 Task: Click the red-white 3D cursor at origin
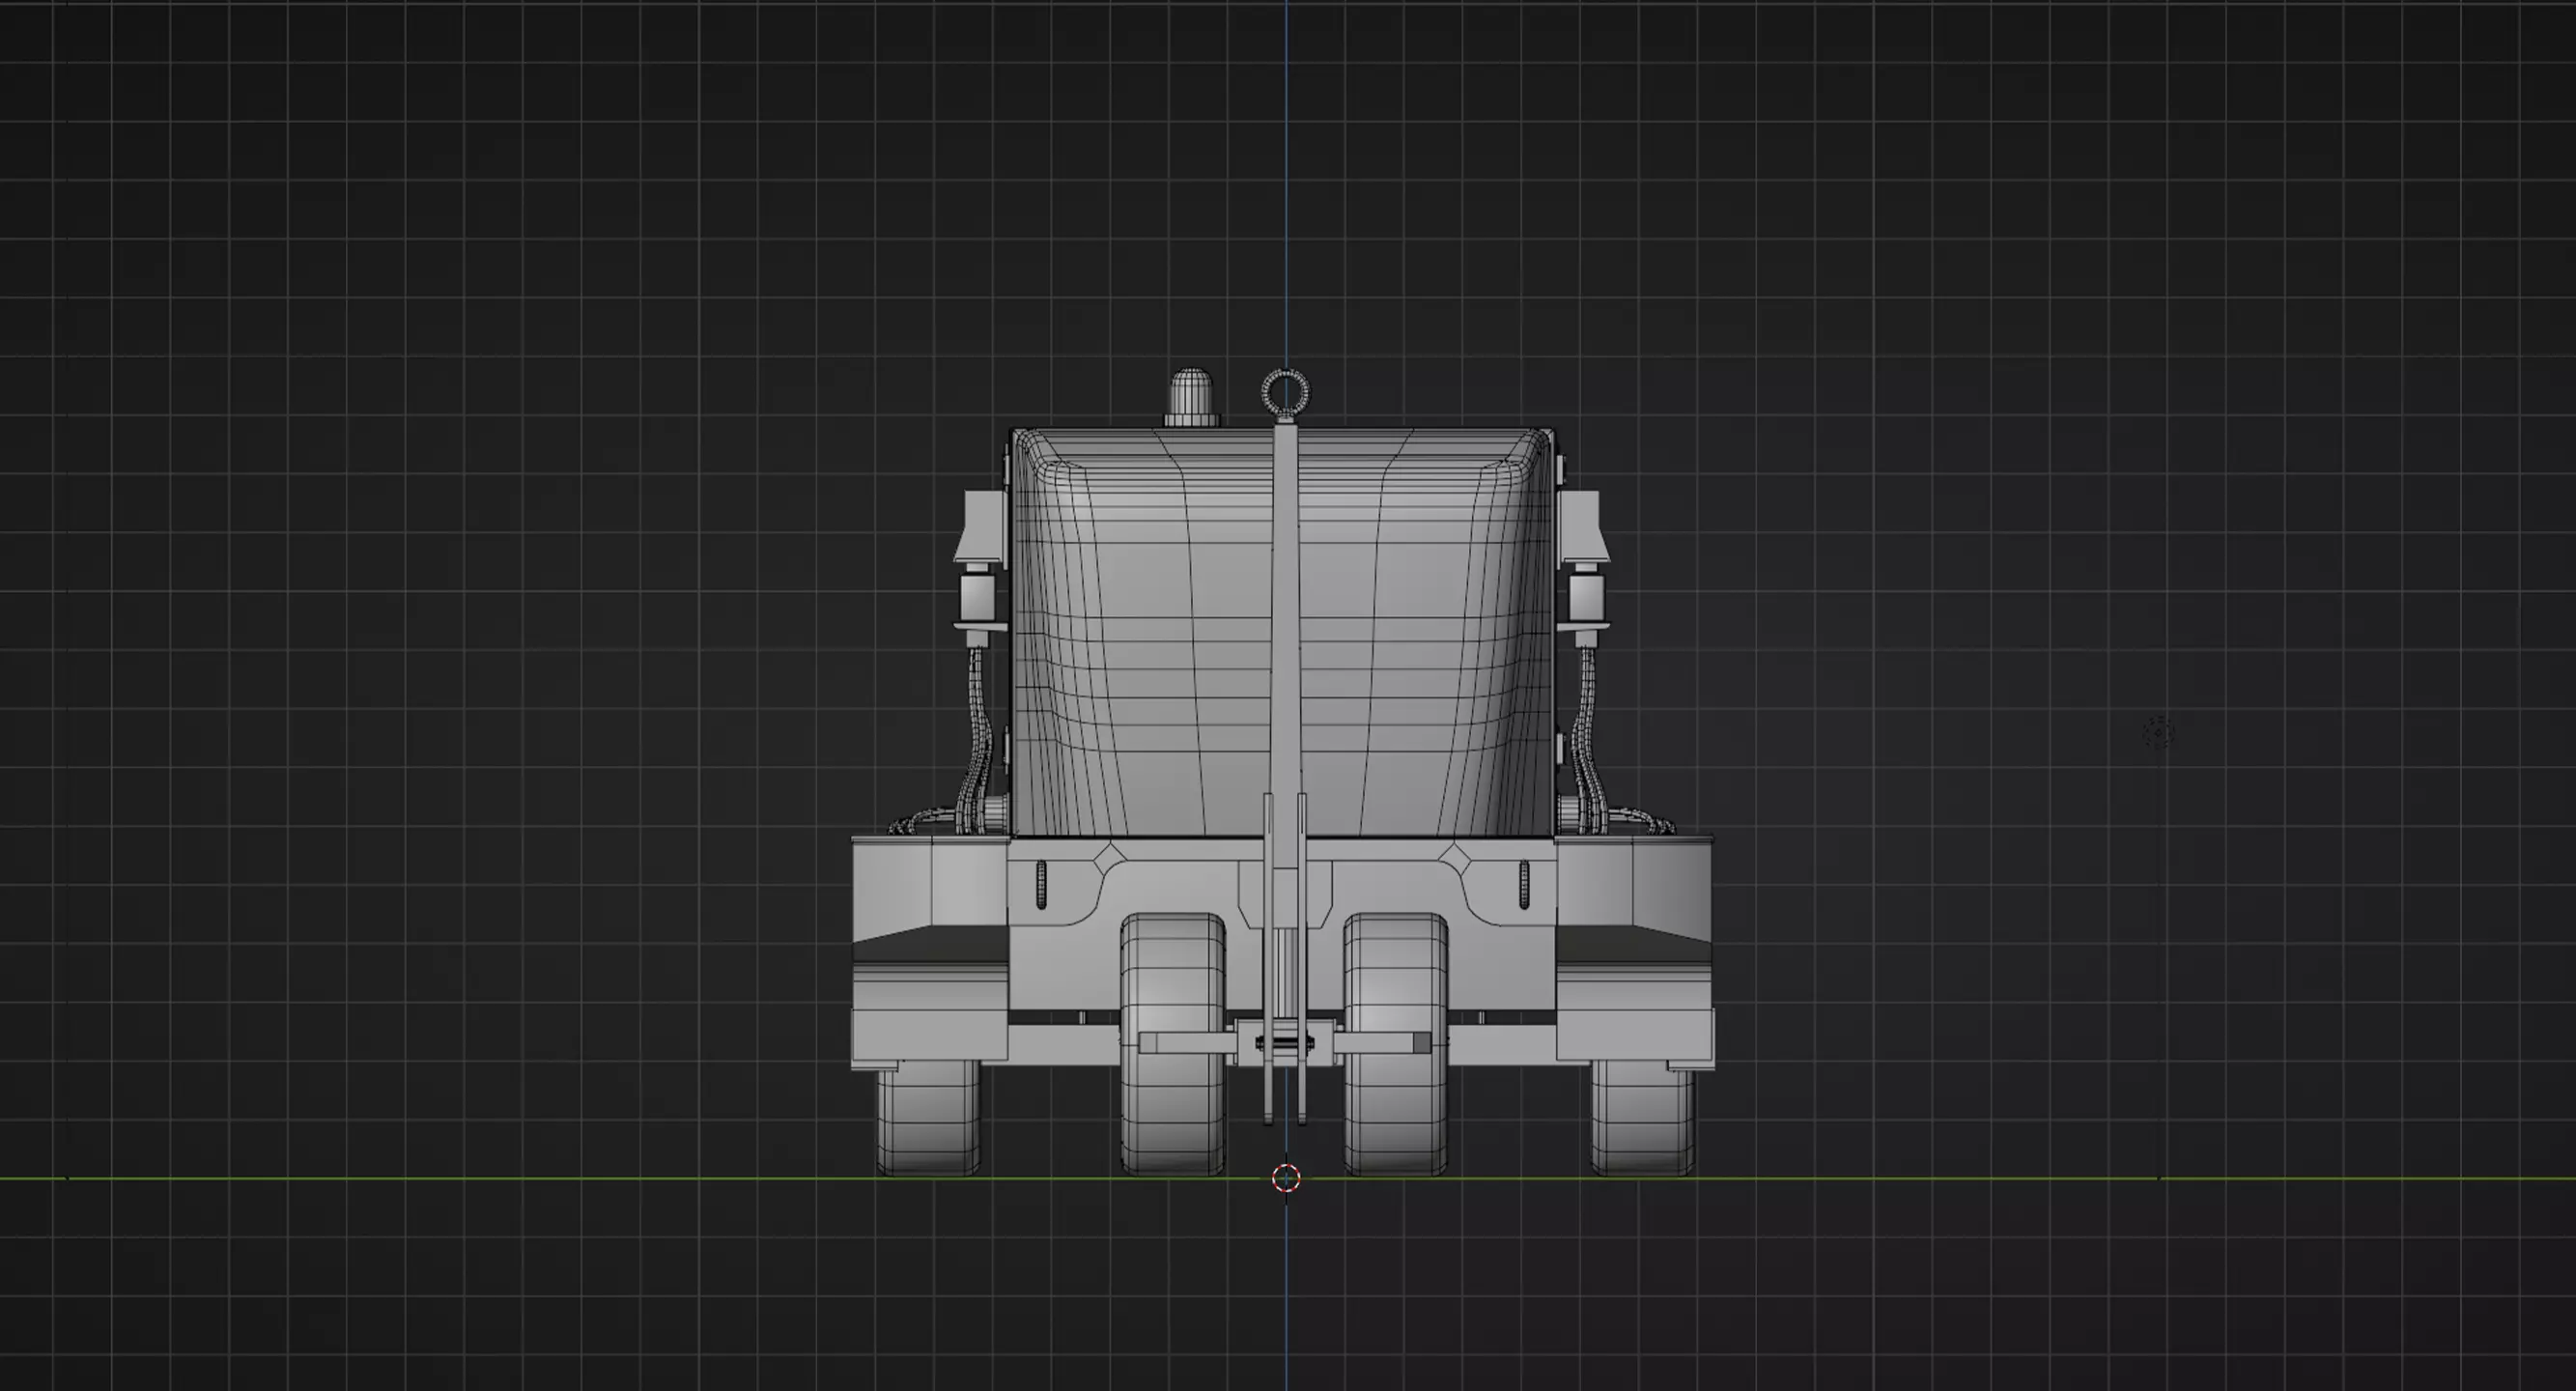click(1286, 1178)
